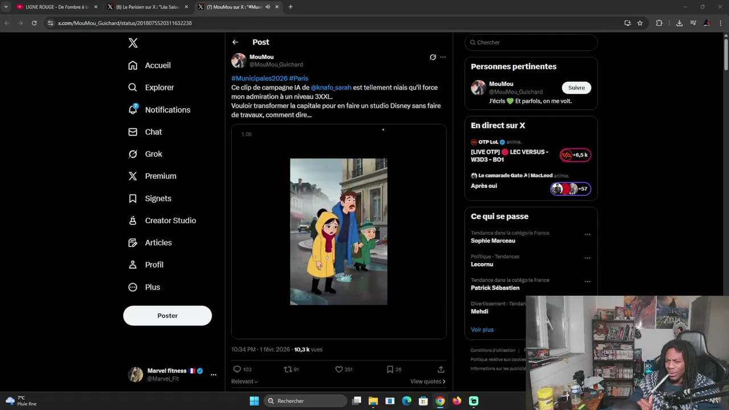
Task: Open MouMou's avatar on the post
Action: [239, 60]
